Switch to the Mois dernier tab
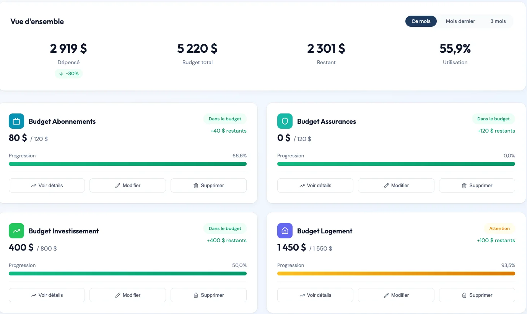This screenshot has width=527, height=314. click(x=460, y=21)
